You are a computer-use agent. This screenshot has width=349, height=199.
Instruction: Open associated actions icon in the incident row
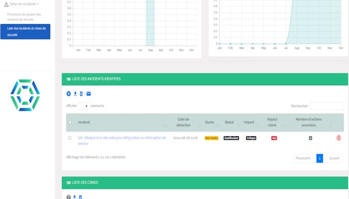coord(311,138)
